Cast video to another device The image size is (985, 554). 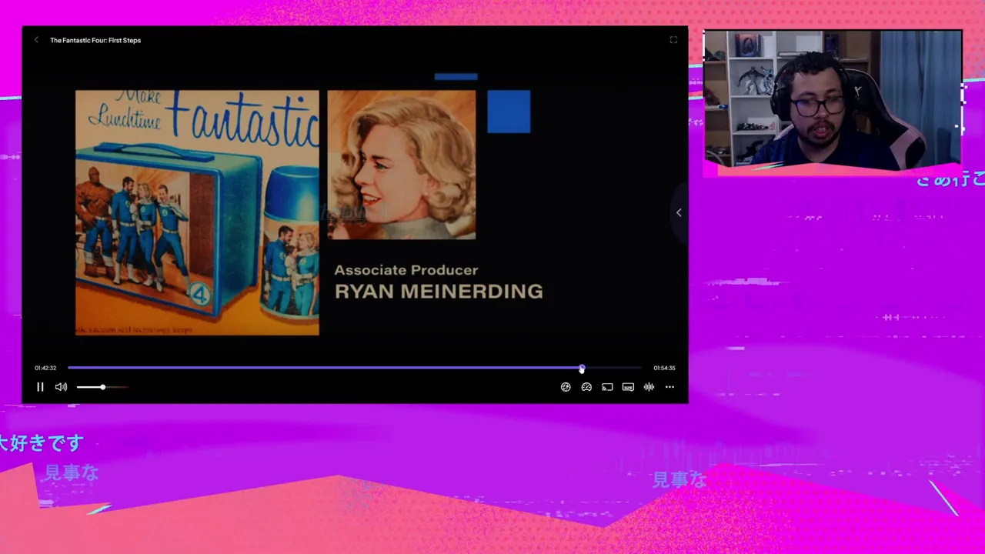coord(607,387)
